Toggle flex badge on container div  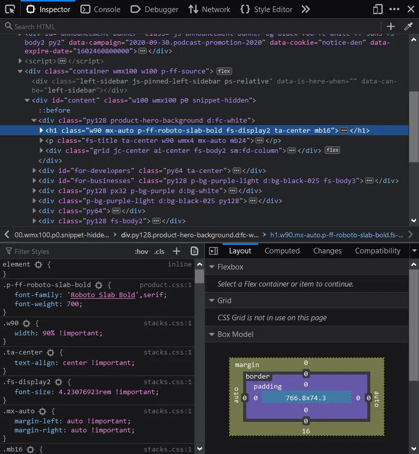(224, 71)
